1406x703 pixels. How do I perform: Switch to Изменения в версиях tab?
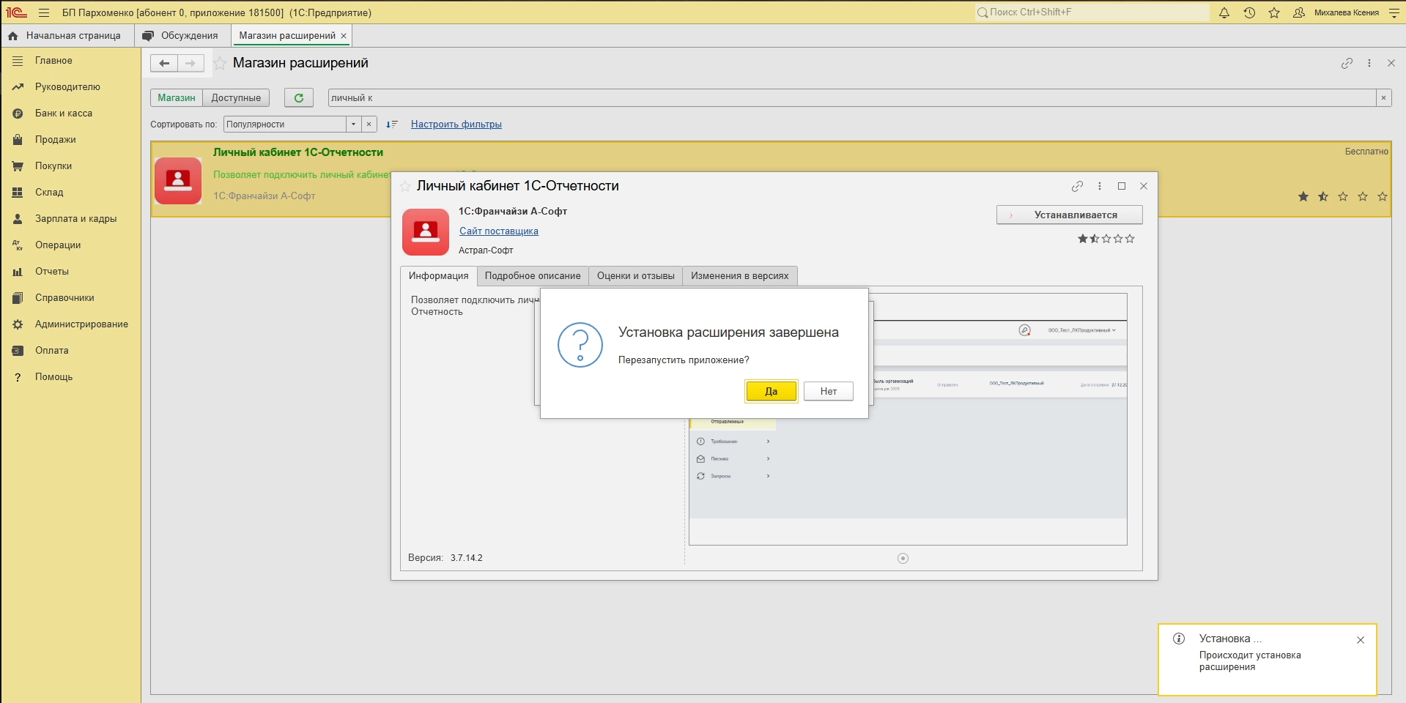(739, 275)
